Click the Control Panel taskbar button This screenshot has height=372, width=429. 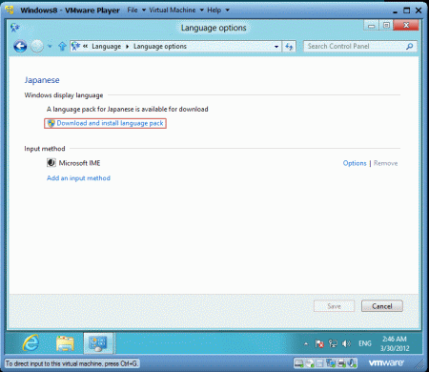99,343
